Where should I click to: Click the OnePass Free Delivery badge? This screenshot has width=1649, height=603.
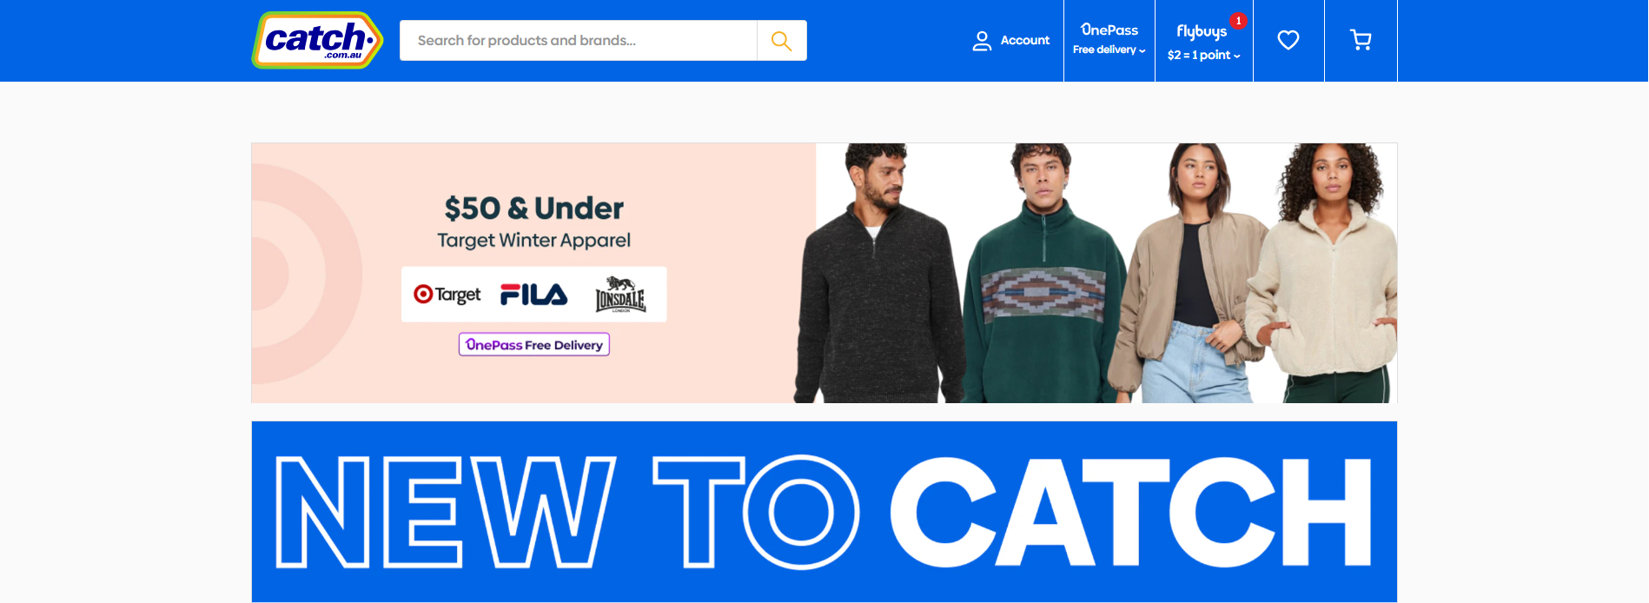(x=534, y=345)
